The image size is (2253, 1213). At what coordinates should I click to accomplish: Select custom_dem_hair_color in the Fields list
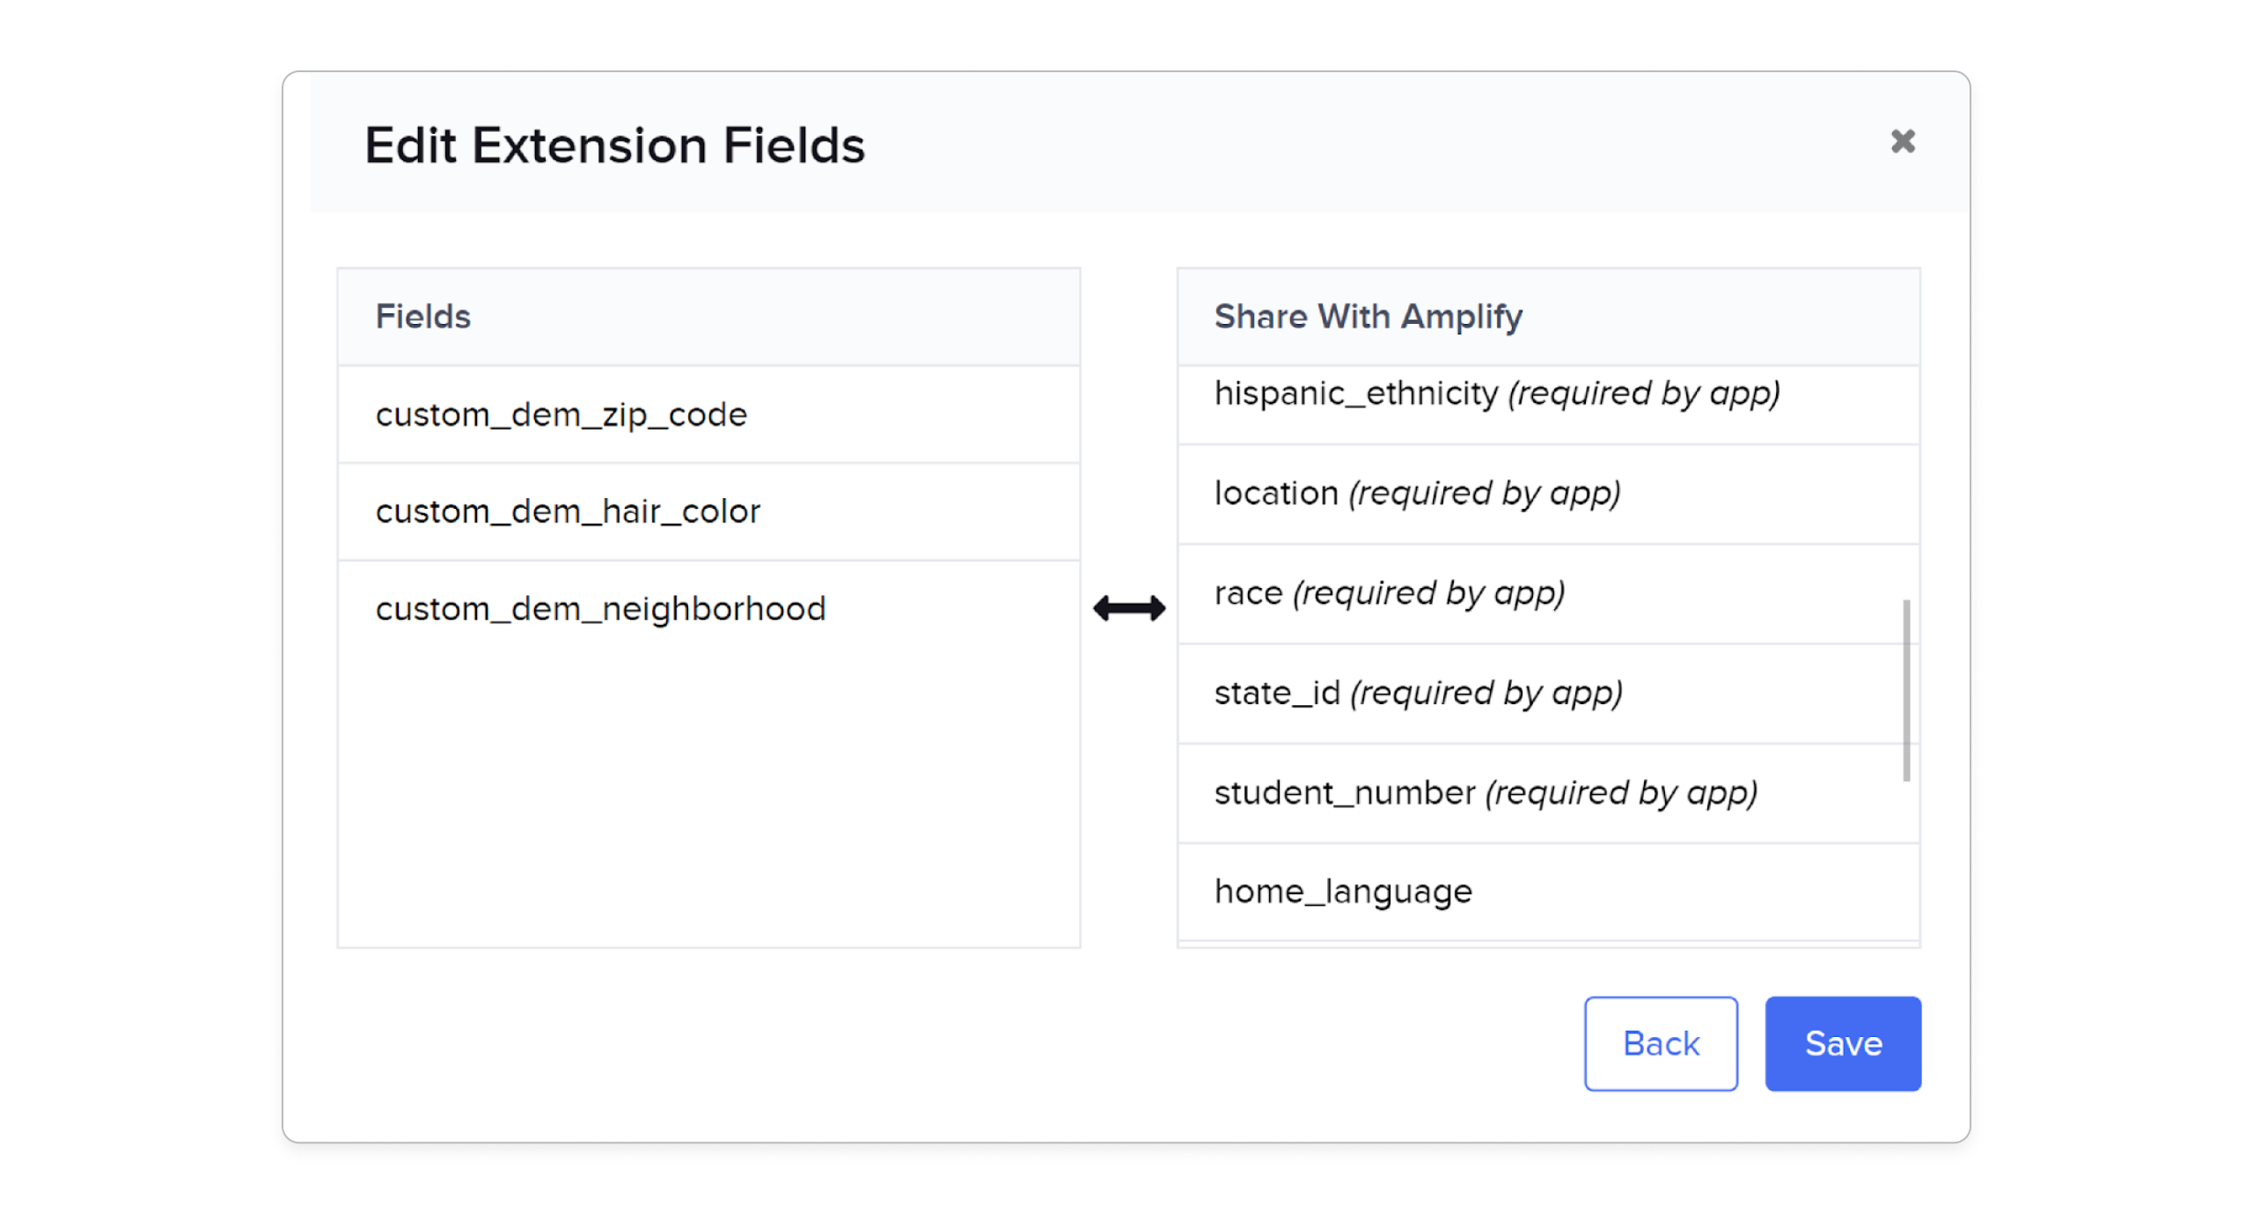pyautogui.click(x=569, y=511)
